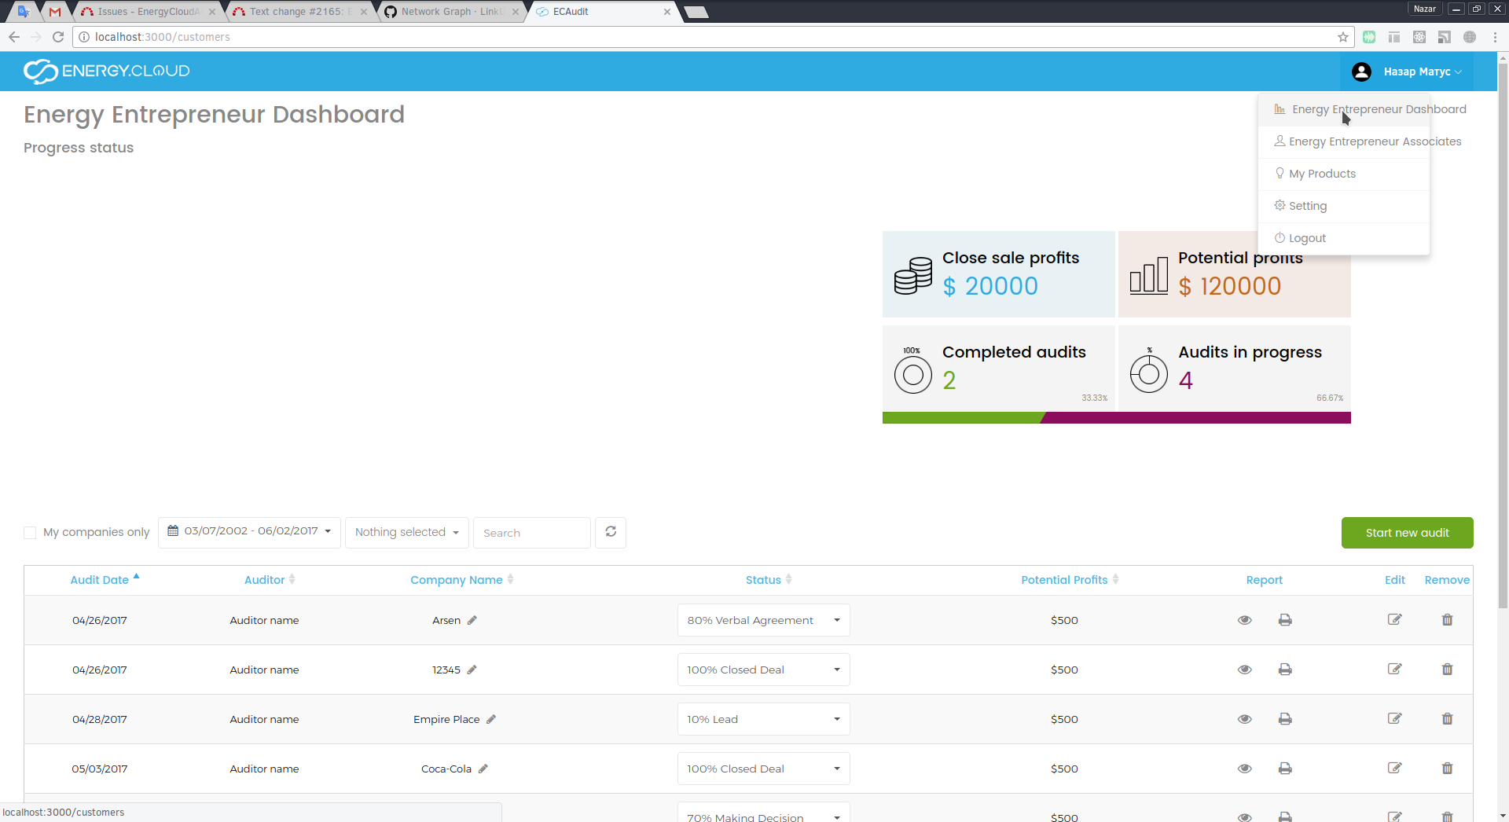
Task: Click the Close sale profits card
Action: (998, 274)
